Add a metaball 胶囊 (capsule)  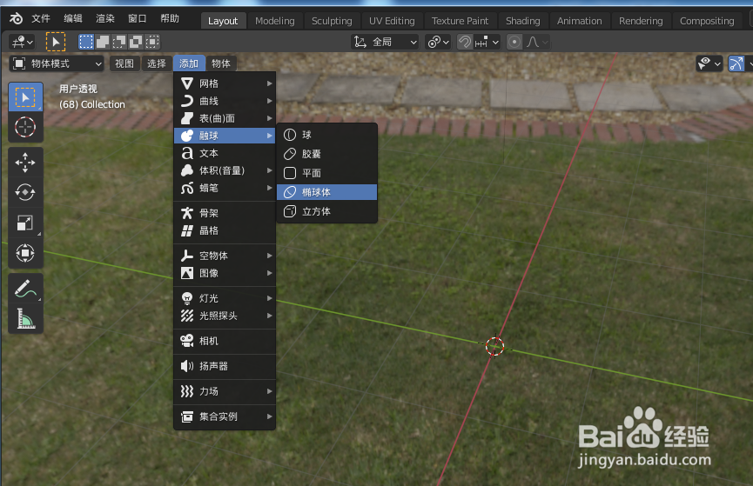(327, 154)
